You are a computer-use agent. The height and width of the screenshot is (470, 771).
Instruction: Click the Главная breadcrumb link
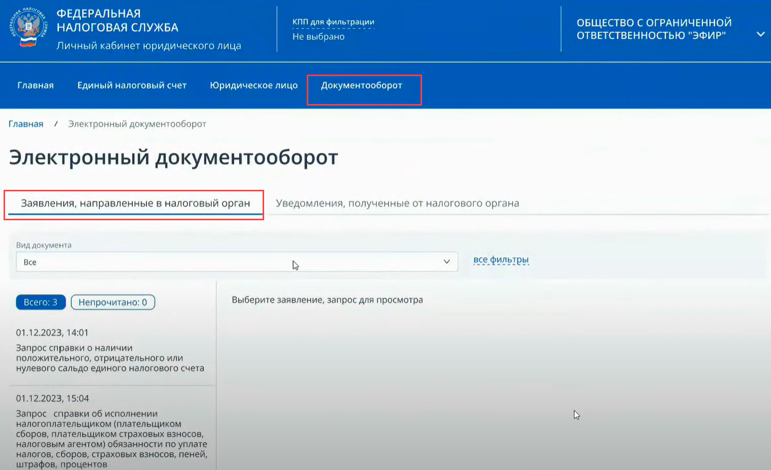click(x=26, y=124)
